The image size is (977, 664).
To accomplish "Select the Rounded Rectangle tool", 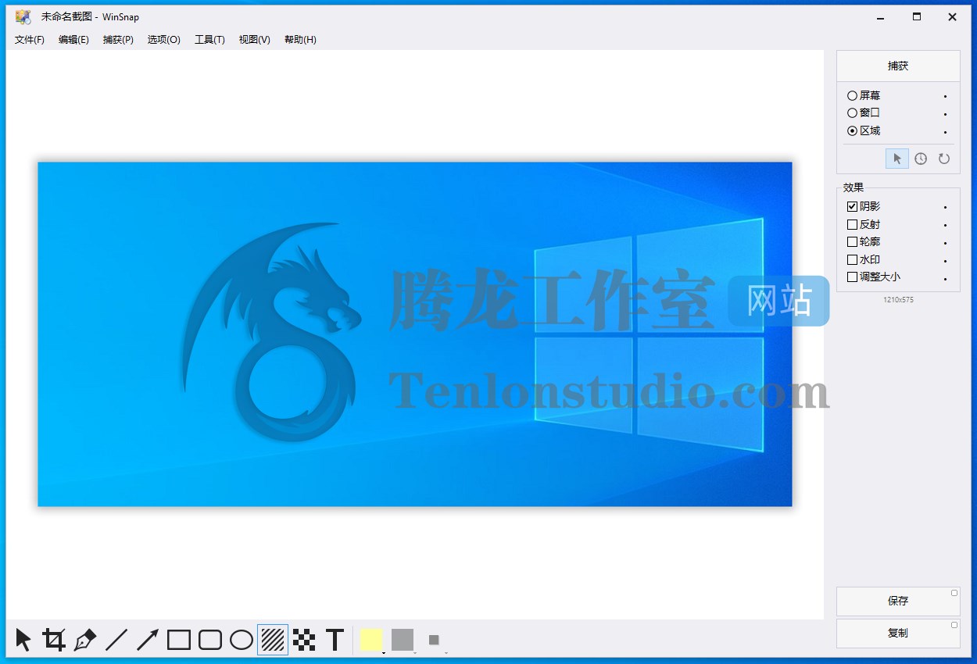I will coord(210,640).
